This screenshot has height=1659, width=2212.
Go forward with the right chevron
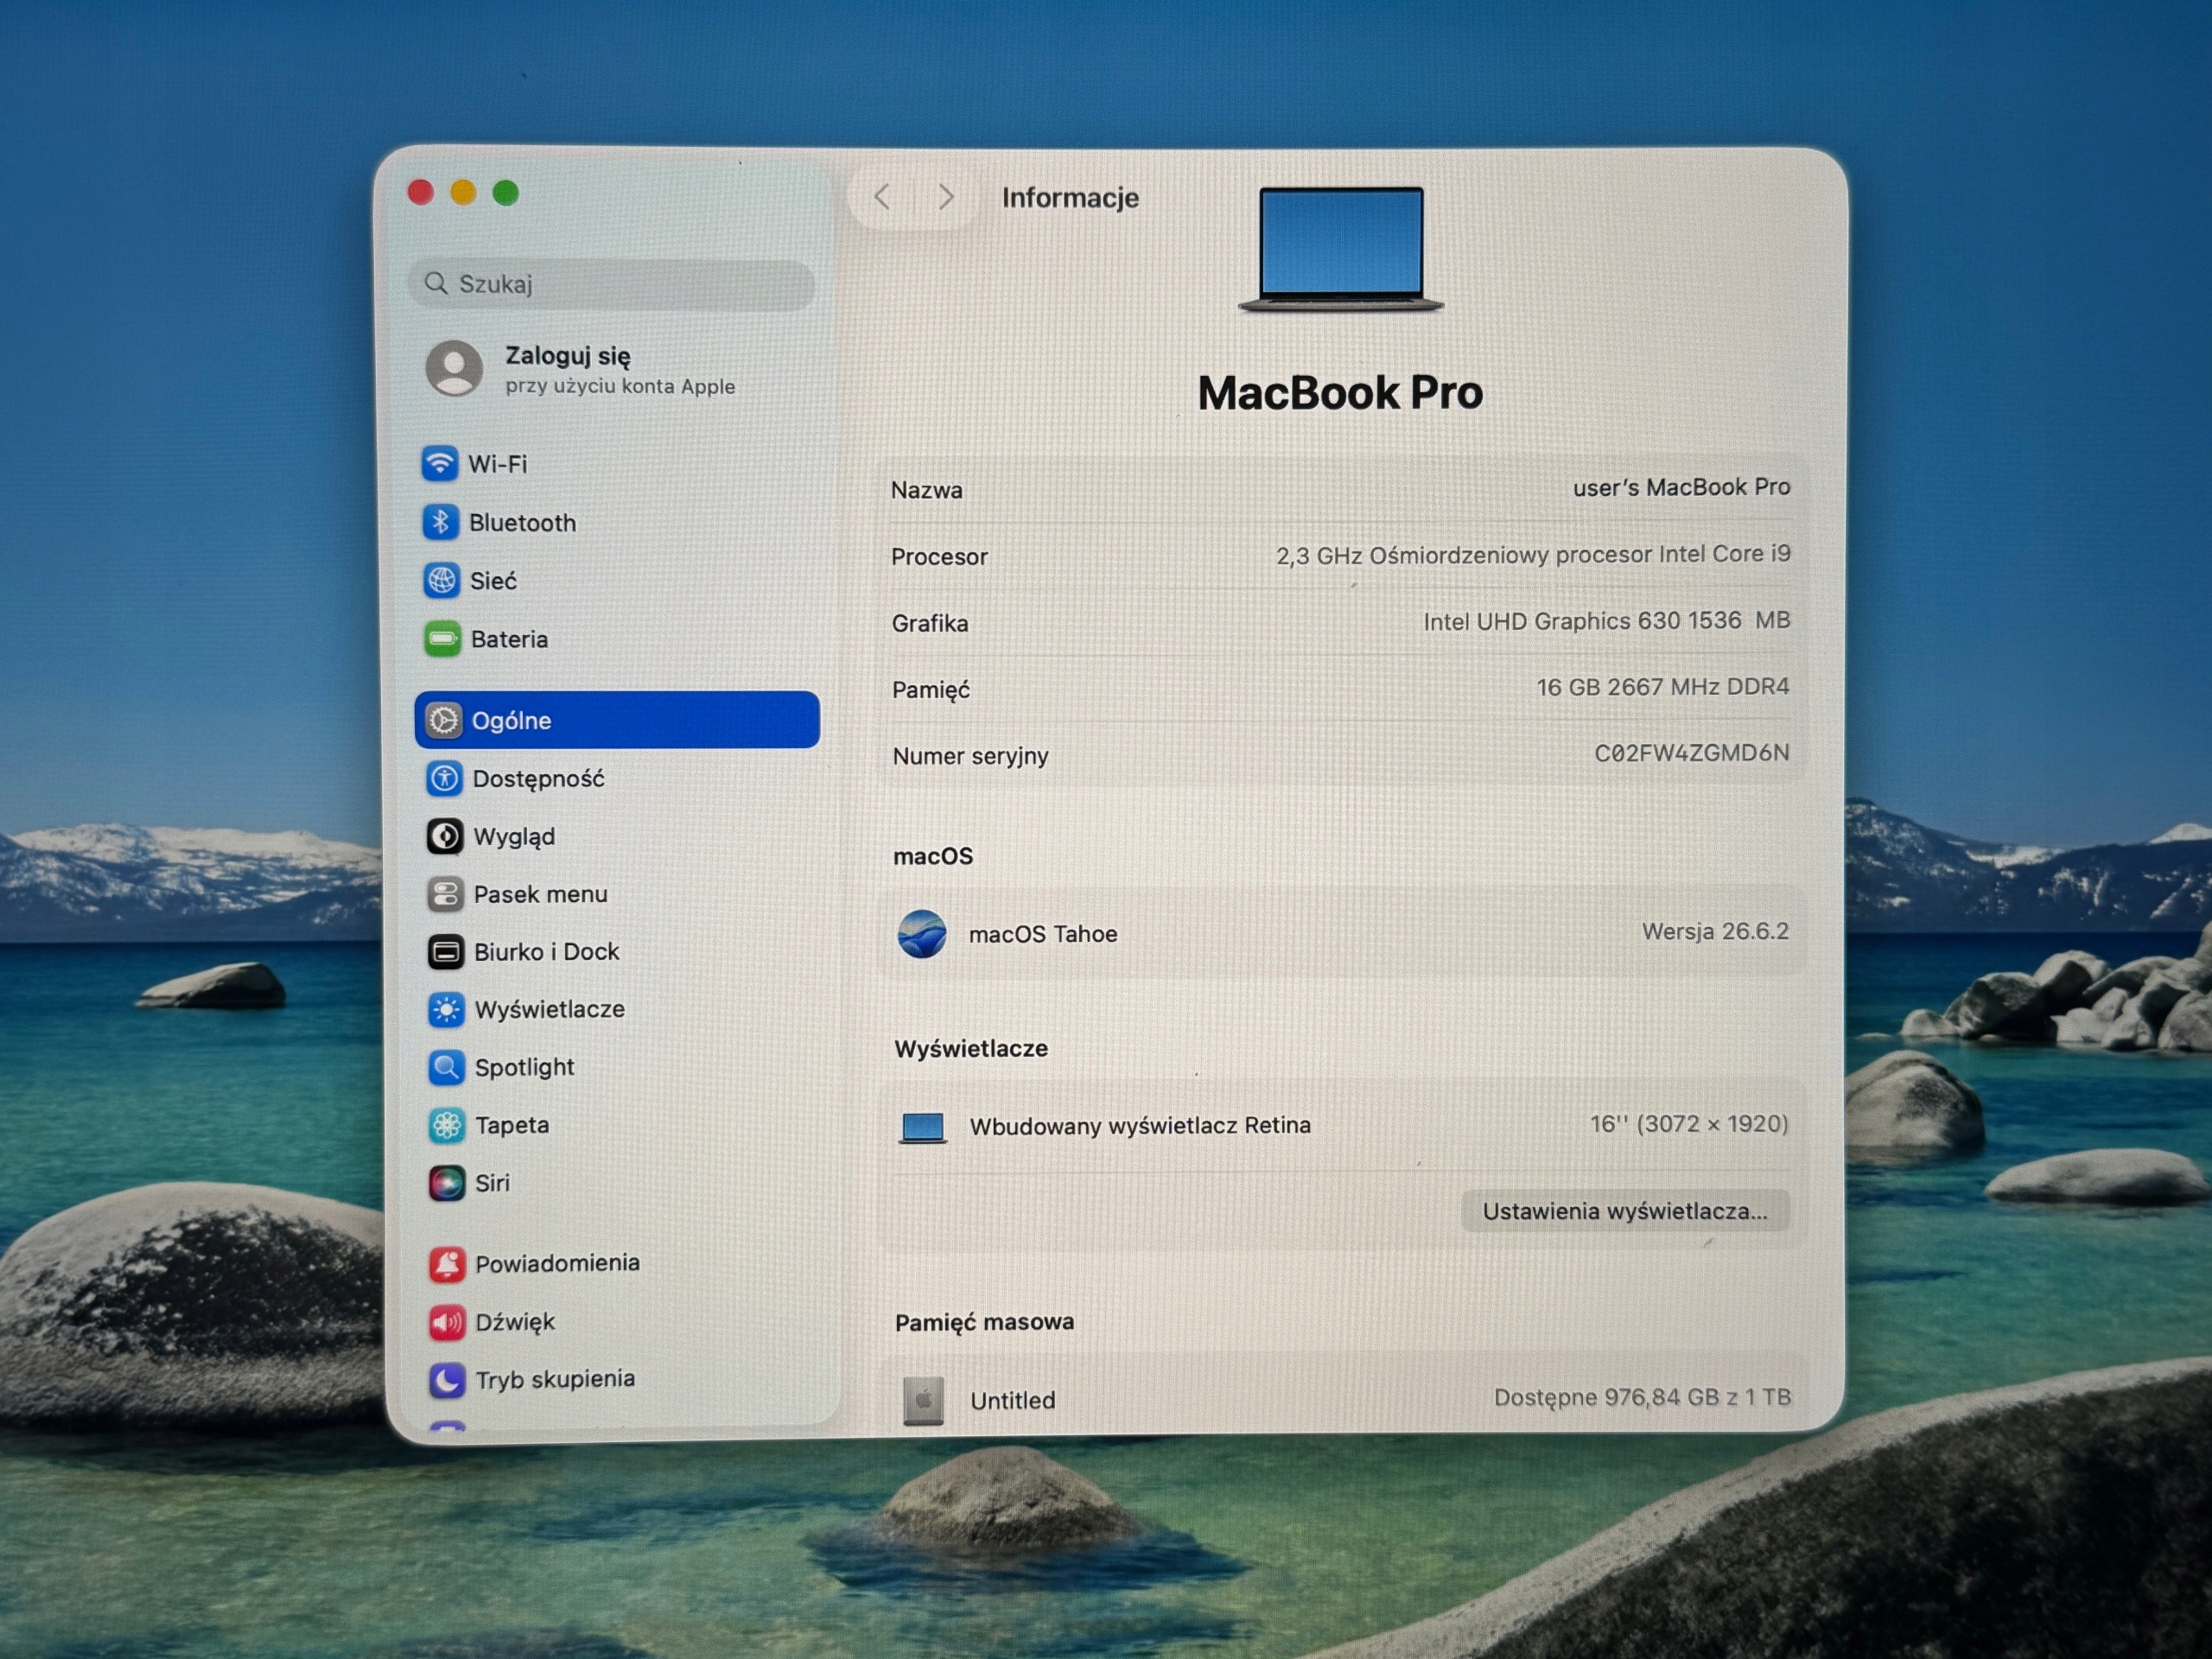pyautogui.click(x=946, y=197)
